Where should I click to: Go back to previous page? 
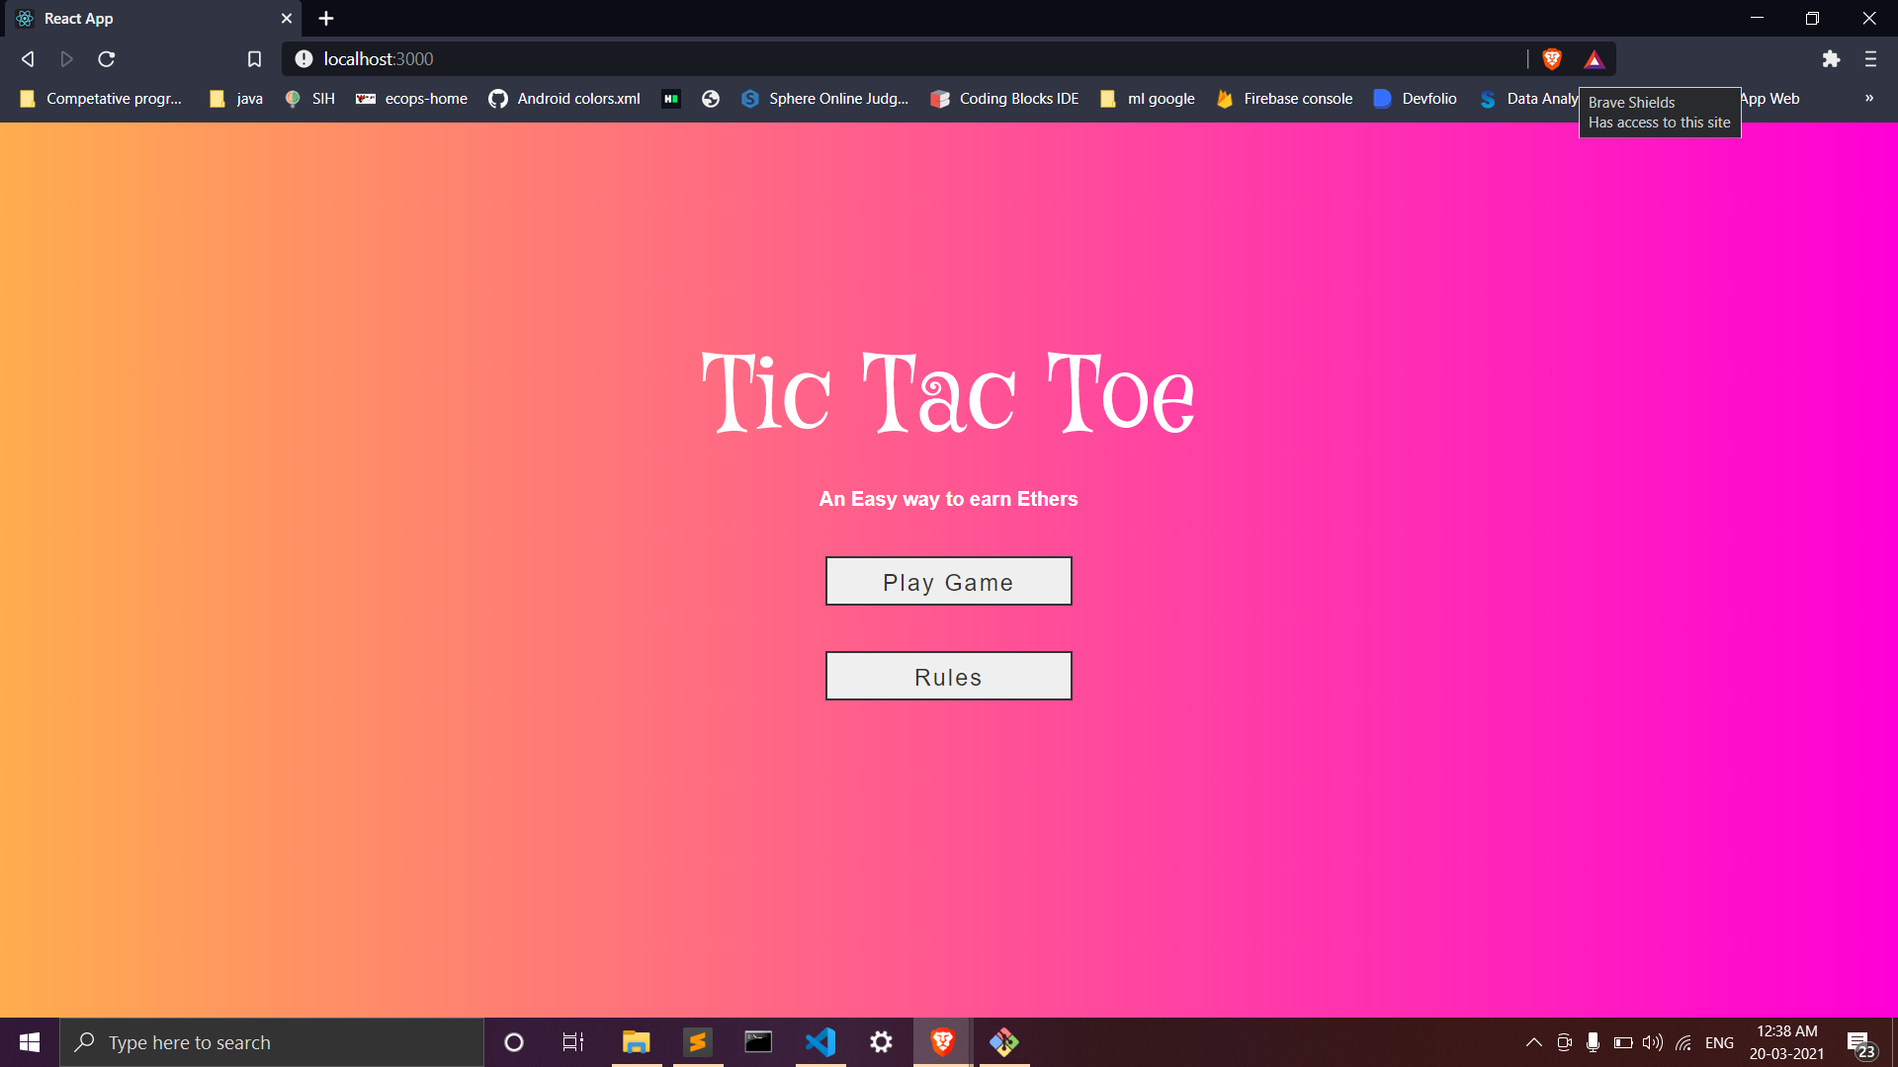28,59
